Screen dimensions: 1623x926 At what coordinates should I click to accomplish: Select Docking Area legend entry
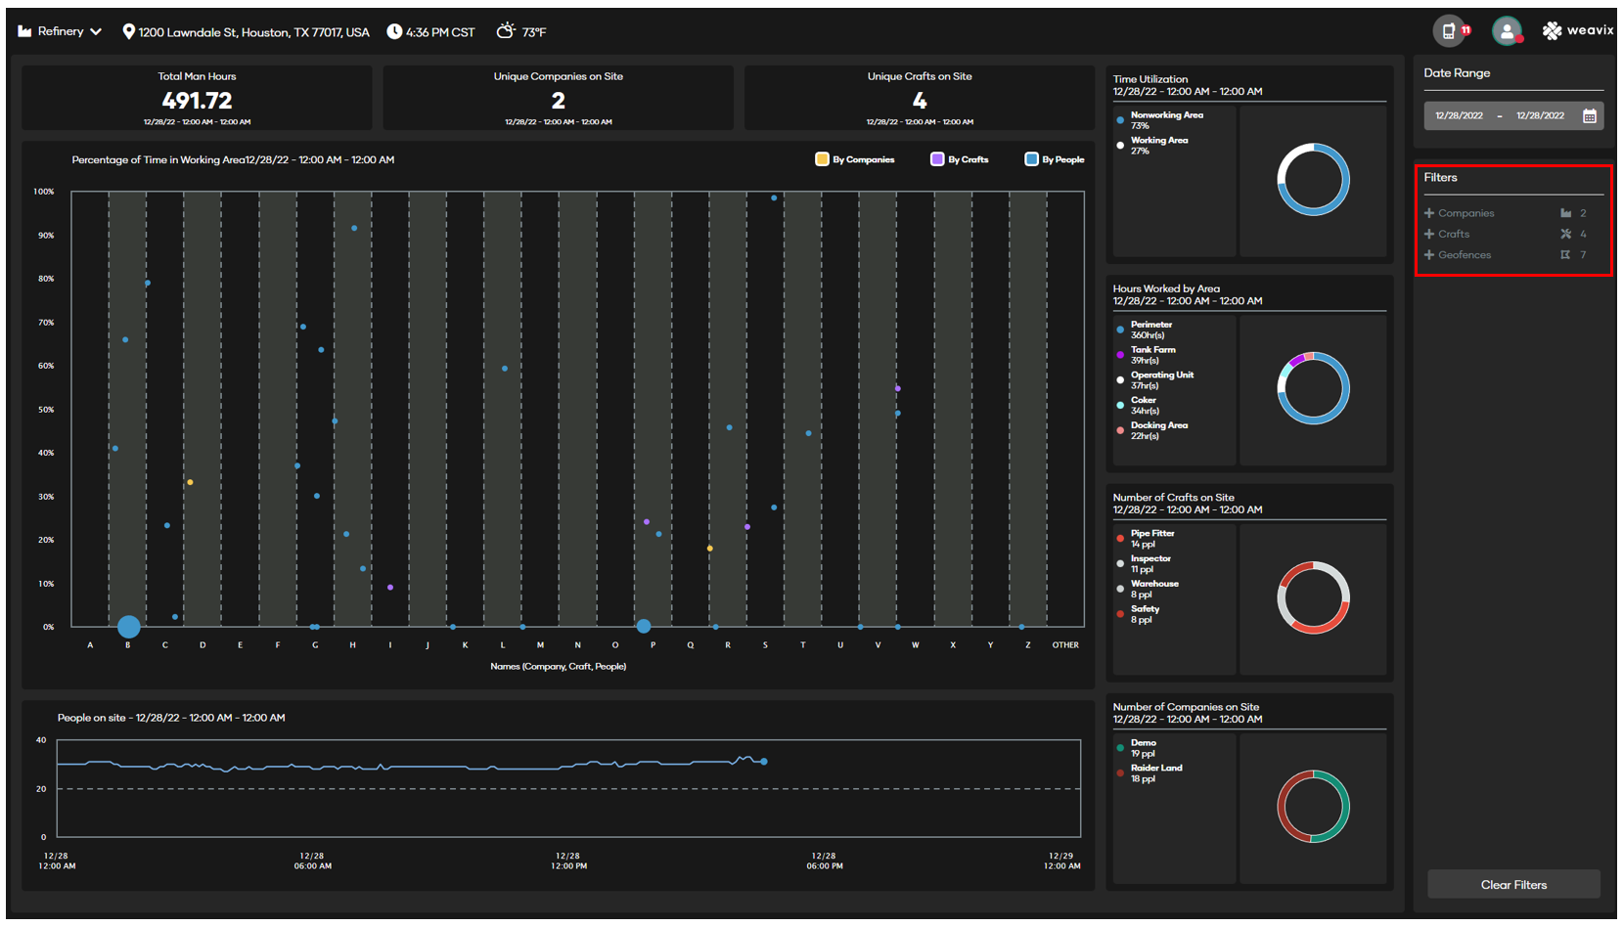(1152, 431)
